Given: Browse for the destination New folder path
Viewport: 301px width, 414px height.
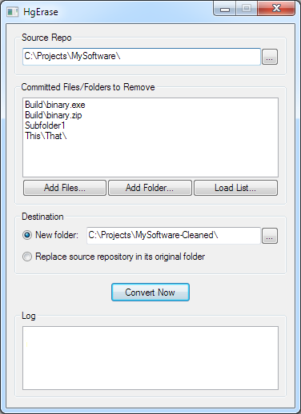Looking at the screenshot, I should [x=270, y=236].
